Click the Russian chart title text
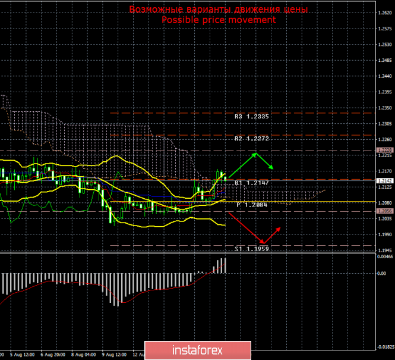 click(x=219, y=10)
